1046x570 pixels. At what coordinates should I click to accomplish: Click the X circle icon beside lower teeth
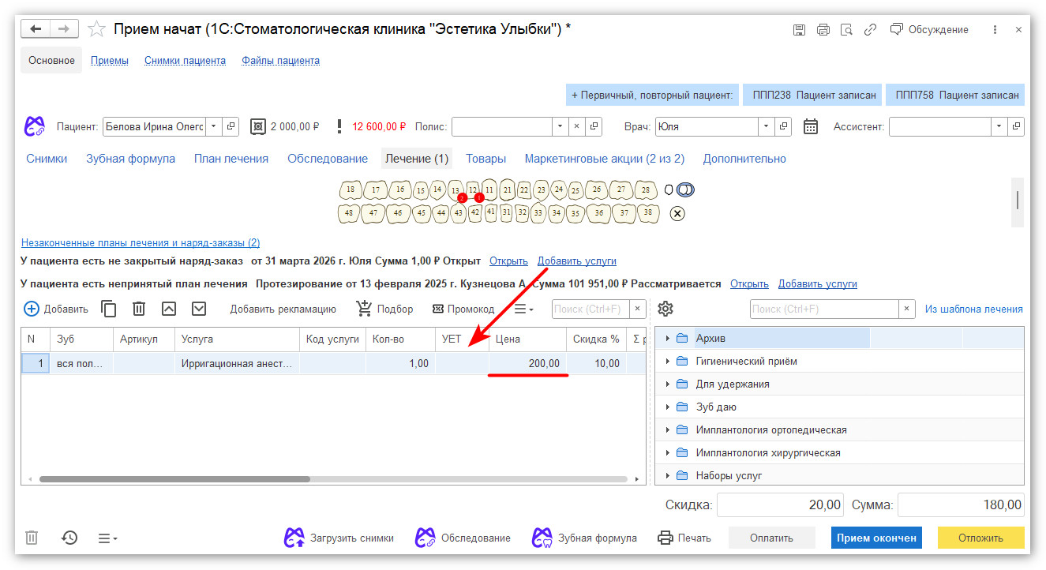point(677,213)
